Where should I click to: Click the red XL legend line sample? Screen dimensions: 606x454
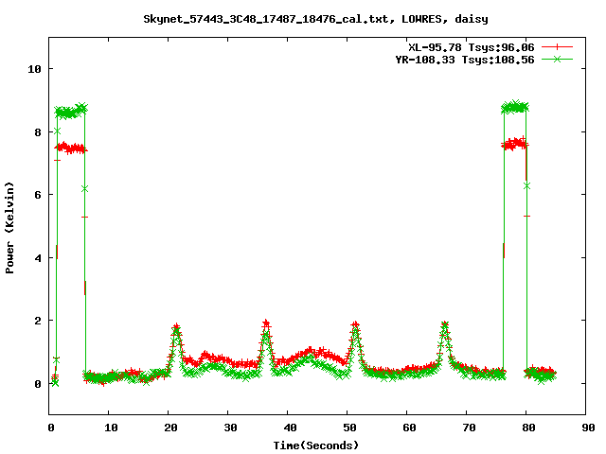pyautogui.click(x=557, y=47)
